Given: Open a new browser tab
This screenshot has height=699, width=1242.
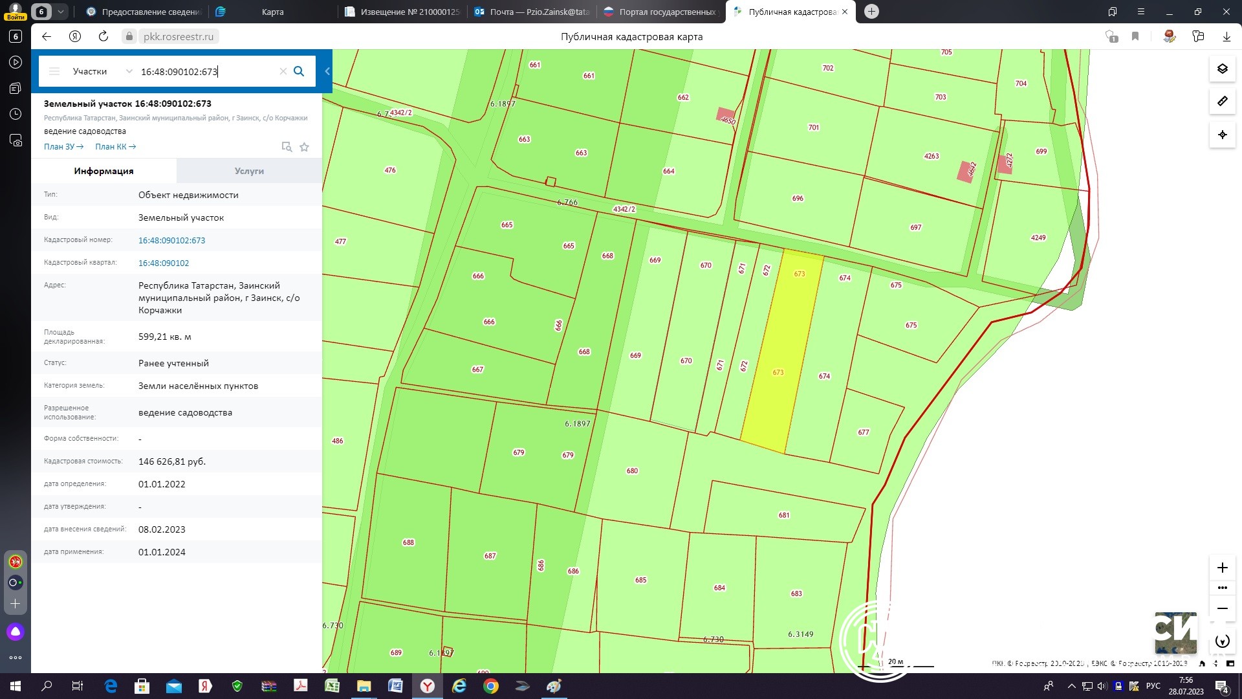Looking at the screenshot, I should coord(871,12).
